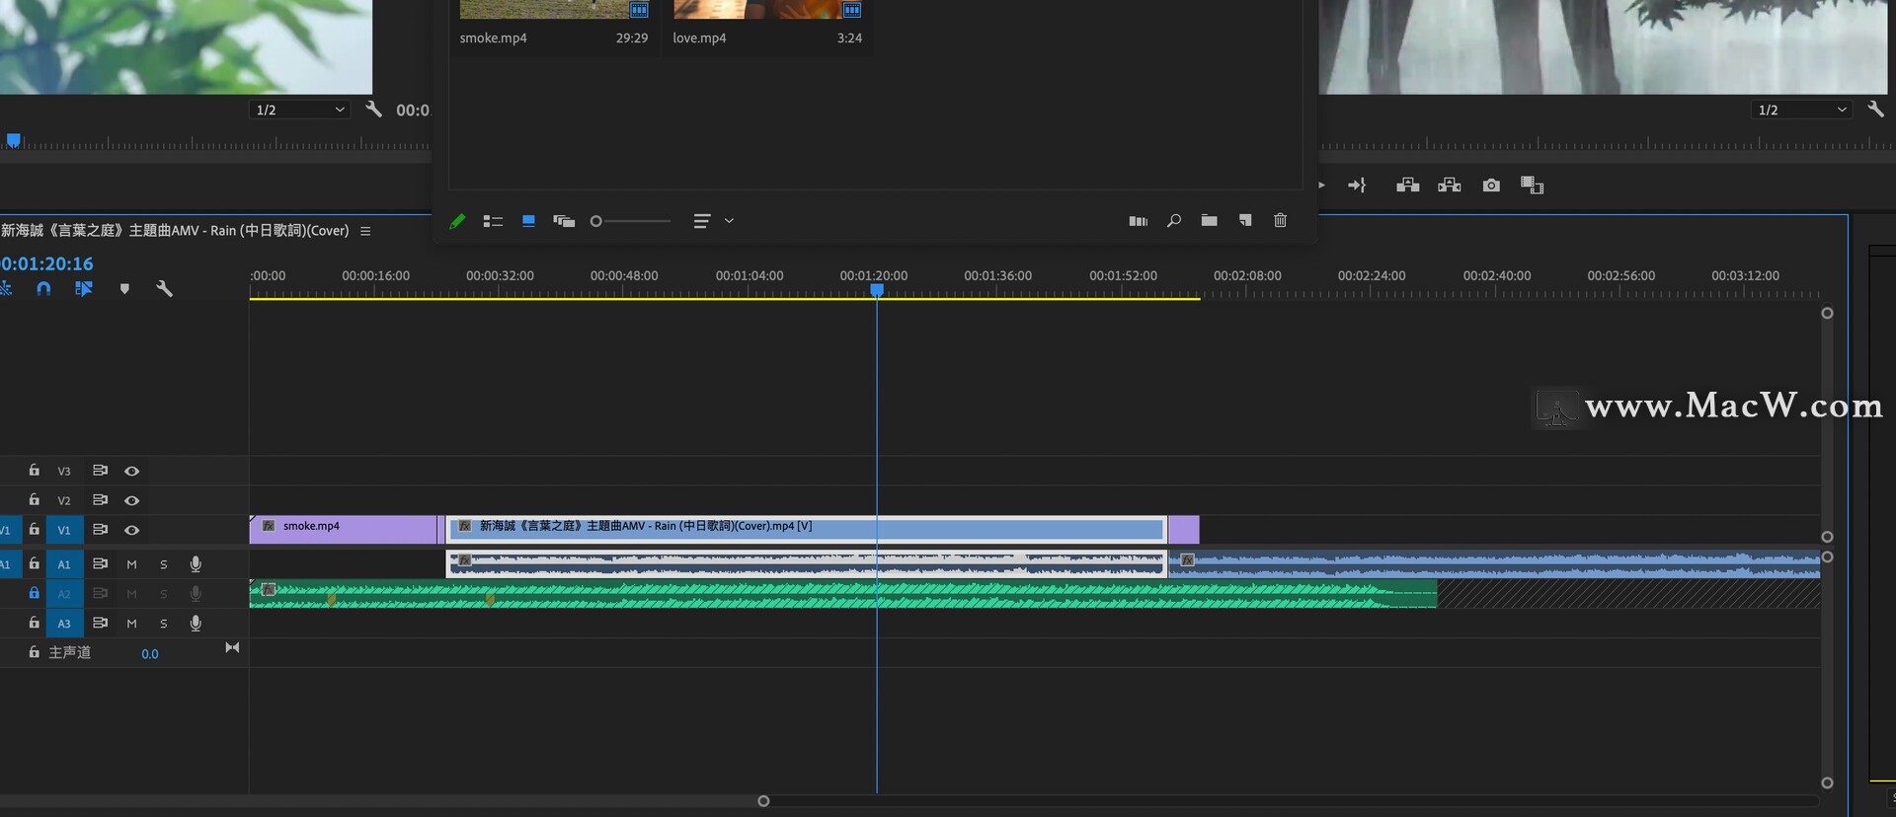Open the sort icons menu
Viewport: 1896px width, 817px height.
[702, 221]
